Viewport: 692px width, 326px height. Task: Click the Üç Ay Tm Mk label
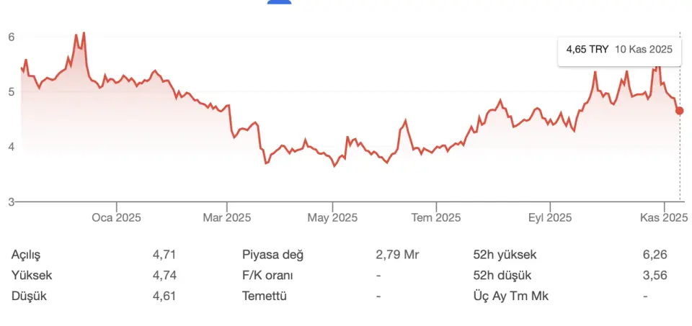coord(507,295)
